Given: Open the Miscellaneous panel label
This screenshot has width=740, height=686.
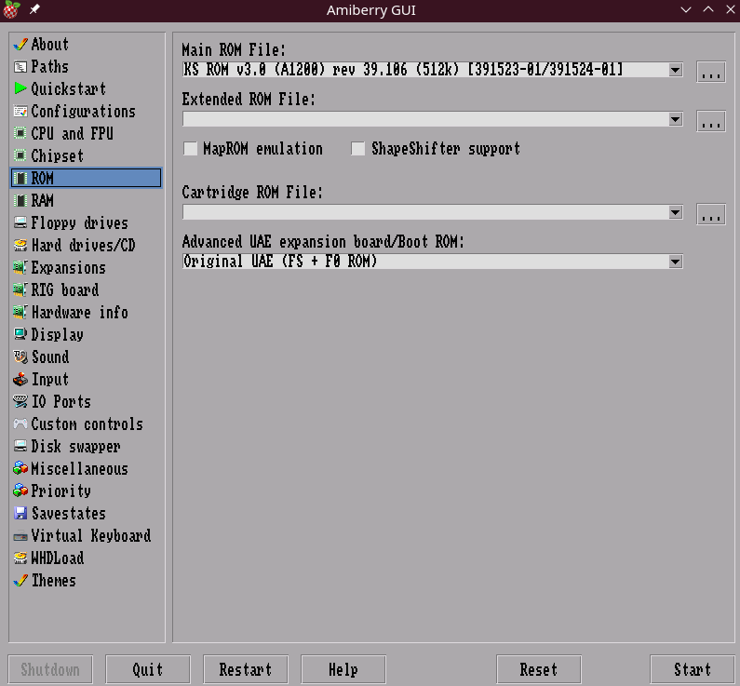Looking at the screenshot, I should [79, 468].
